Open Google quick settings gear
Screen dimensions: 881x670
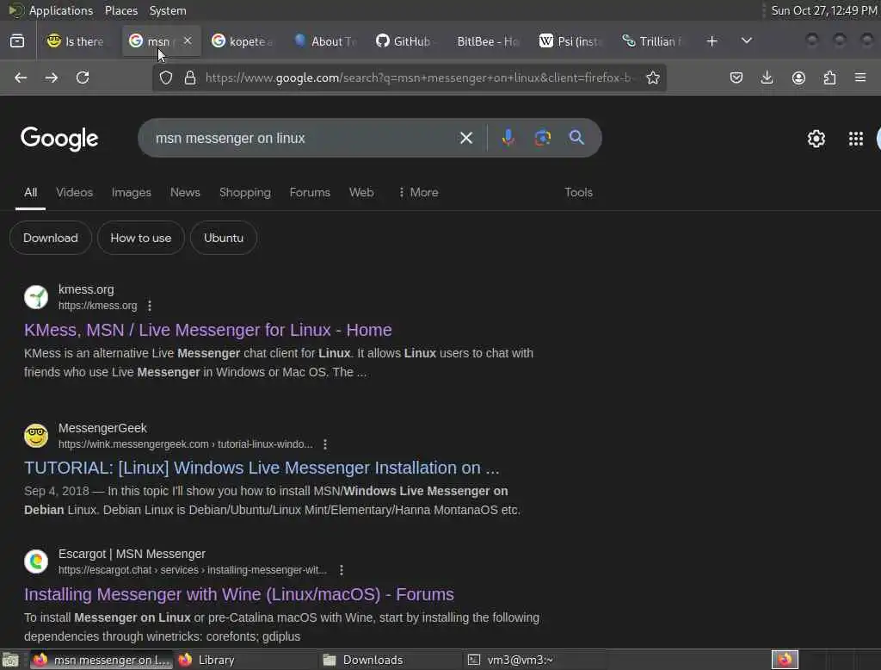(816, 139)
